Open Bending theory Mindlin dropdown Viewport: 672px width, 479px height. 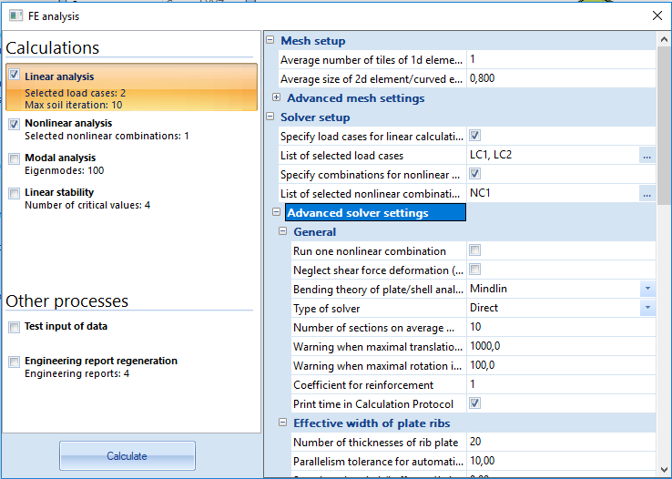[x=647, y=289]
